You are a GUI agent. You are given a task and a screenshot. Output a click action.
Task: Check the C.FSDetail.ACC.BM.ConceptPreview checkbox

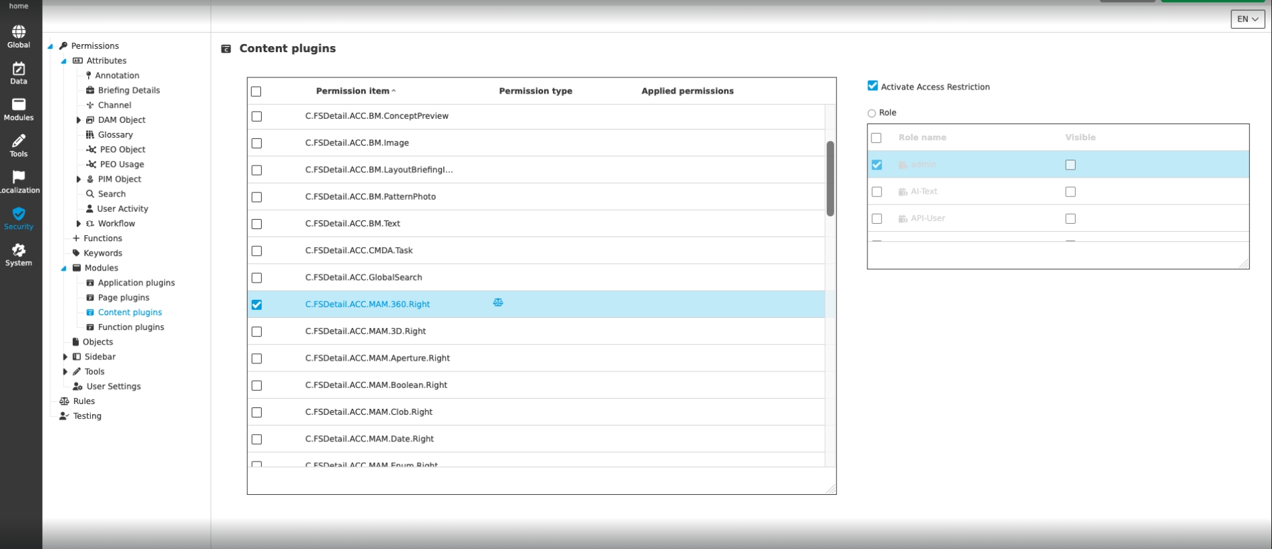coord(256,116)
